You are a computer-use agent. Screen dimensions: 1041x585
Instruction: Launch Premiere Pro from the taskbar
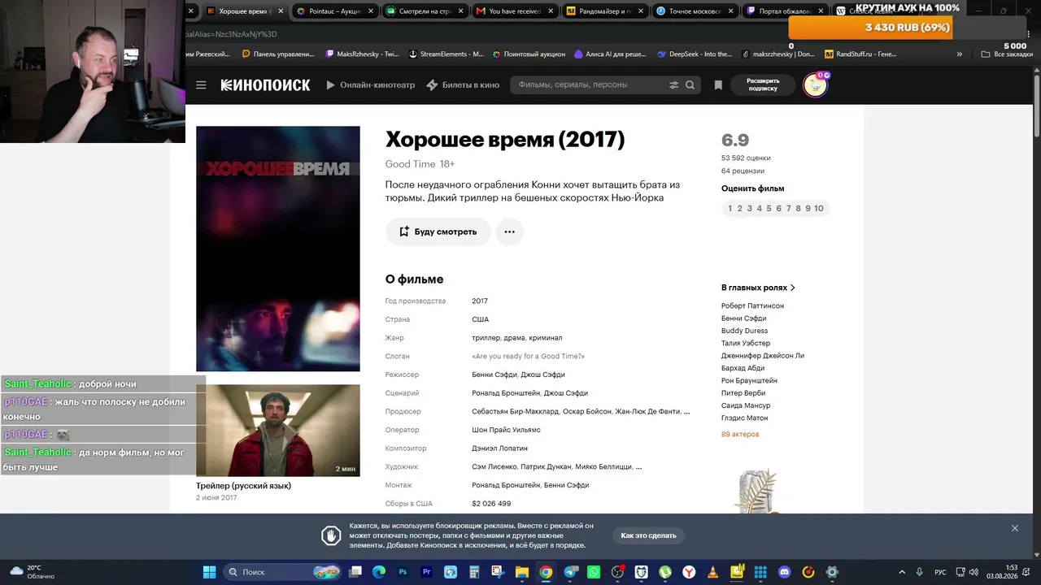point(427,572)
